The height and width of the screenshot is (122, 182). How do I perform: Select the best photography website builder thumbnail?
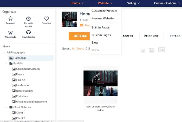tap(101, 83)
